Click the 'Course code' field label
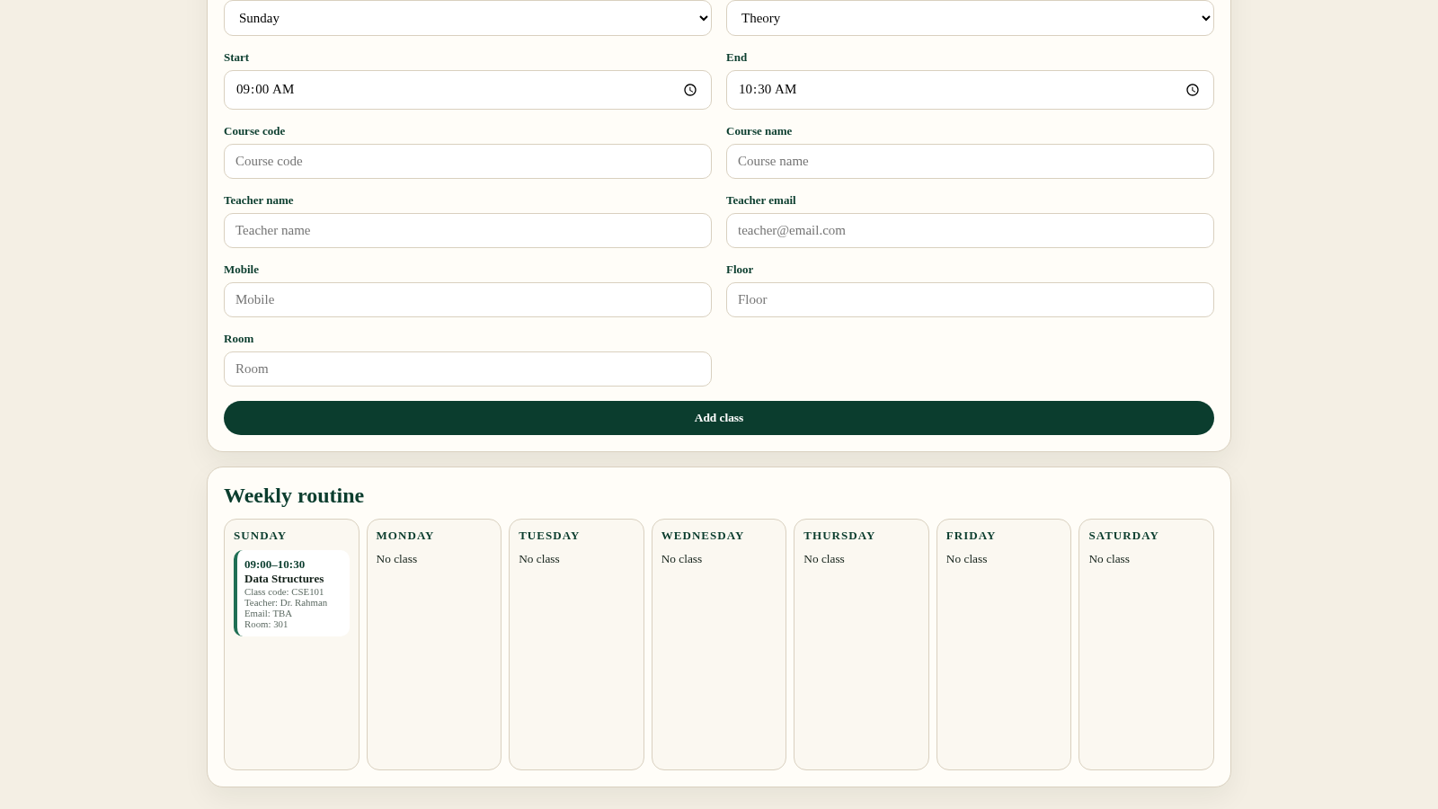Viewport: 1438px width, 809px height. [x=254, y=131]
